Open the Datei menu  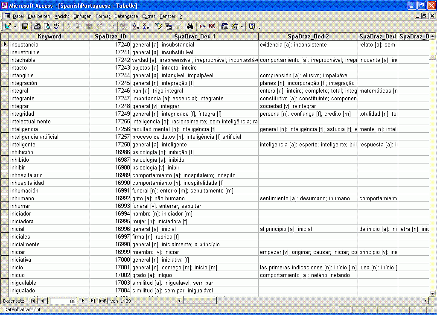[x=18, y=17]
